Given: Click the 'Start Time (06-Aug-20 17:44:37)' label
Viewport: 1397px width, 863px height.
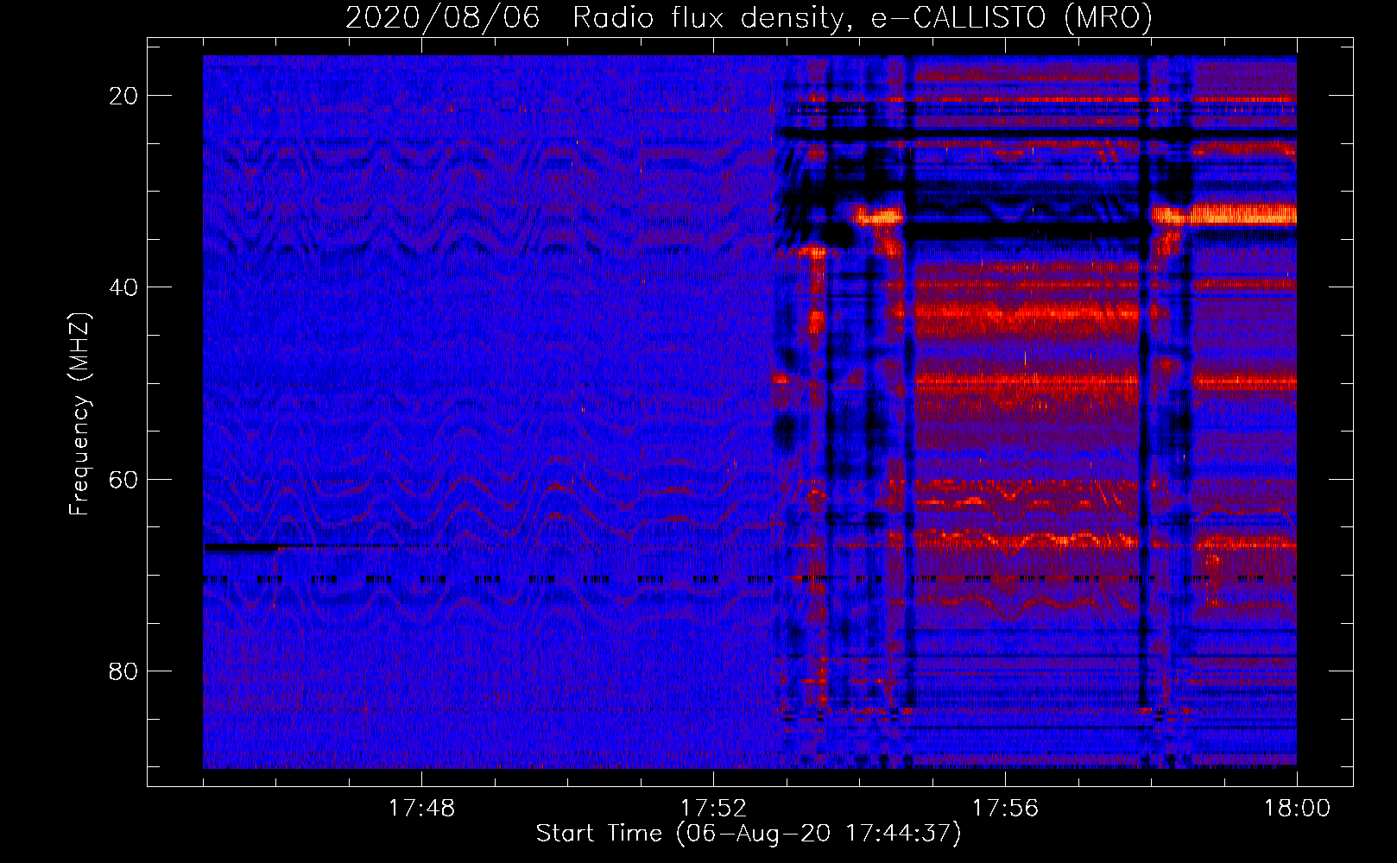Looking at the screenshot, I should (749, 834).
